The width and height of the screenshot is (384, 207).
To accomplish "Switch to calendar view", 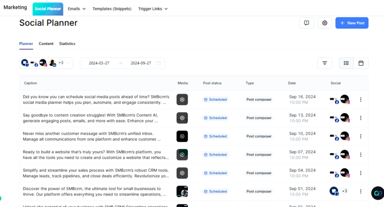I will point(361,63).
